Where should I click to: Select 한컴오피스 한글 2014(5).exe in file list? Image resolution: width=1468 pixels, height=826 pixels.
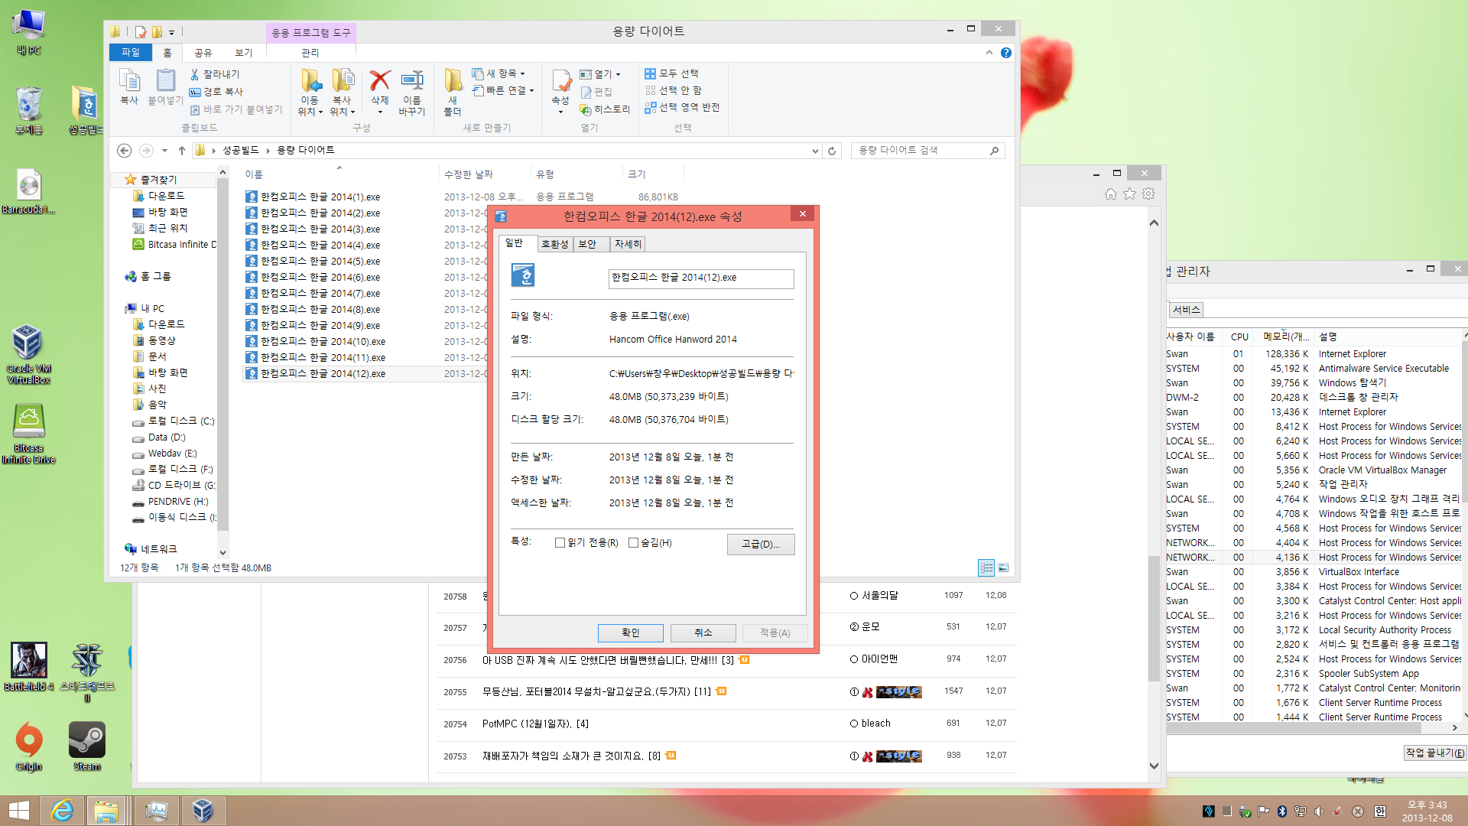click(x=320, y=262)
